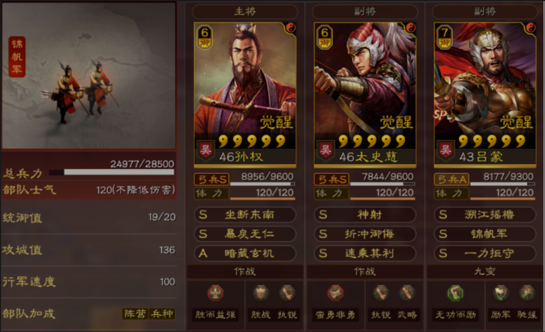The image size is (545, 332).
Task: Click the 驰援 icon under 吕蒙
Action: tap(527, 293)
